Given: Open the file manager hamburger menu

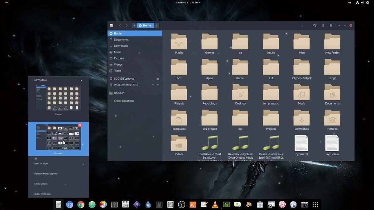Looking at the screenshot, I should point(331,26).
